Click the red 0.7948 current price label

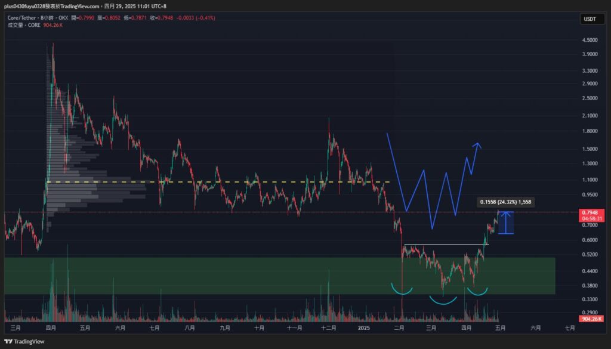588,212
